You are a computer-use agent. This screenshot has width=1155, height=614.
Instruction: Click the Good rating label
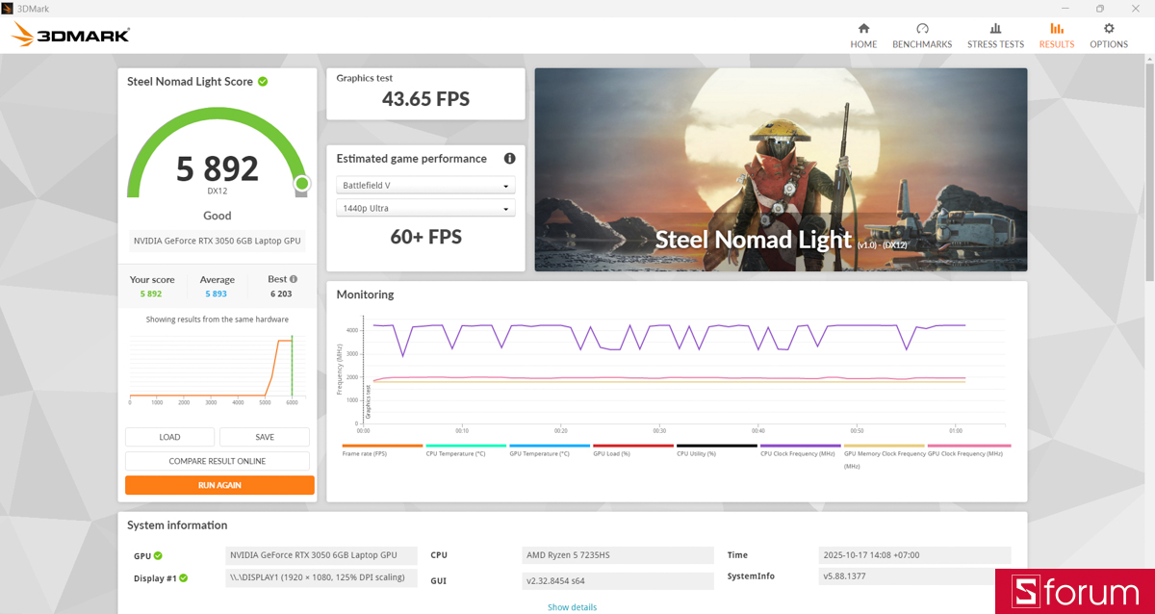[x=218, y=216]
